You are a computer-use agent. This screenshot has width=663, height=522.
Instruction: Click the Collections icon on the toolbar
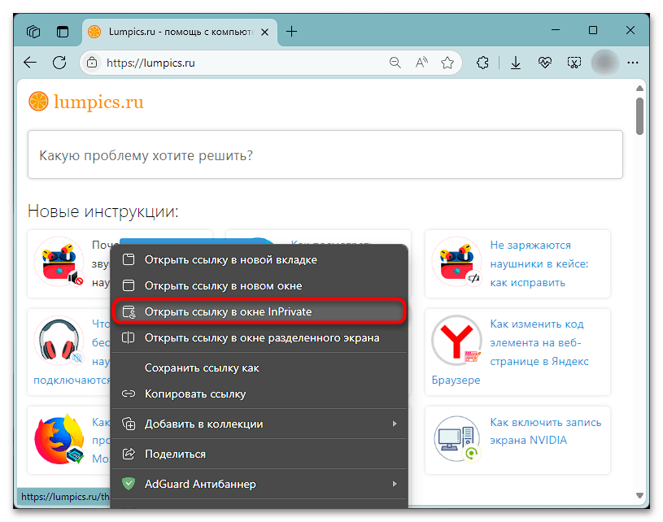[482, 63]
